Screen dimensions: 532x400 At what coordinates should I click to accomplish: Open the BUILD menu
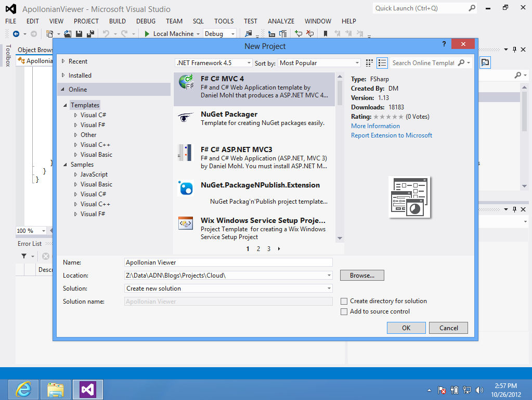coord(117,21)
